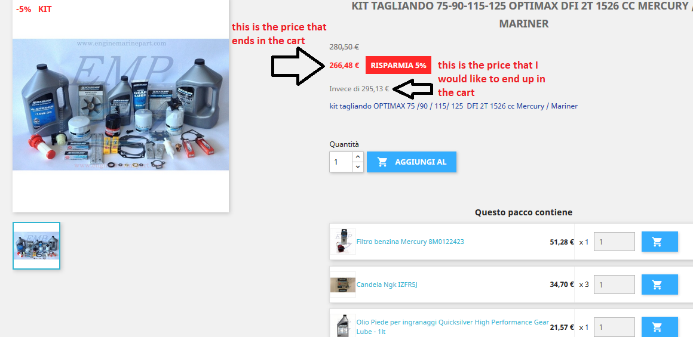The width and height of the screenshot is (693, 337).
Task: Add Olio Piede Gear Lube to cart
Action: [x=660, y=327]
